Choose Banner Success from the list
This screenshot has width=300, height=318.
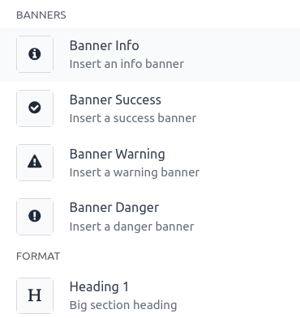click(150, 108)
